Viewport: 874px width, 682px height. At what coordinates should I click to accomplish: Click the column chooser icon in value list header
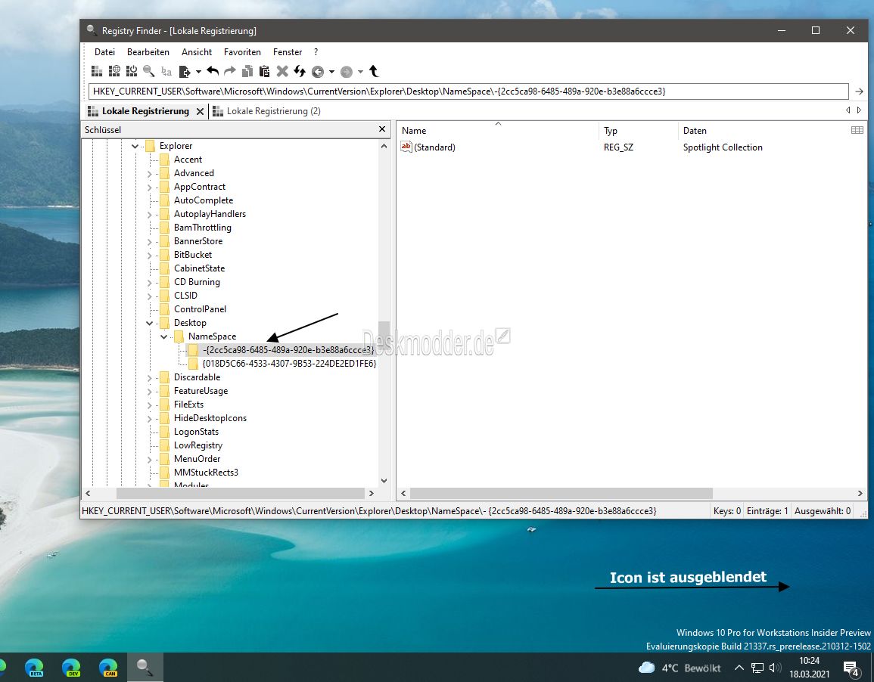point(857,130)
